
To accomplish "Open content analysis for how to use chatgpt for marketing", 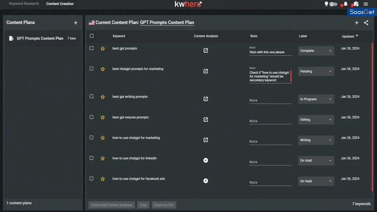I will click(205, 140).
